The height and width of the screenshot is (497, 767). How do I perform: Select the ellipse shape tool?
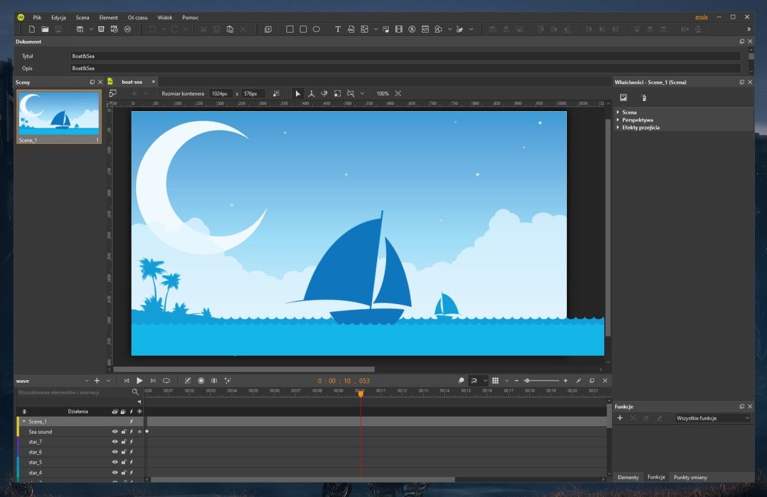click(316, 29)
